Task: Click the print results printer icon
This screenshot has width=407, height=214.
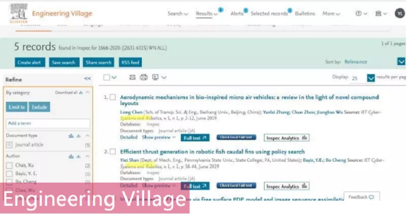Action: pyautogui.click(x=144, y=77)
